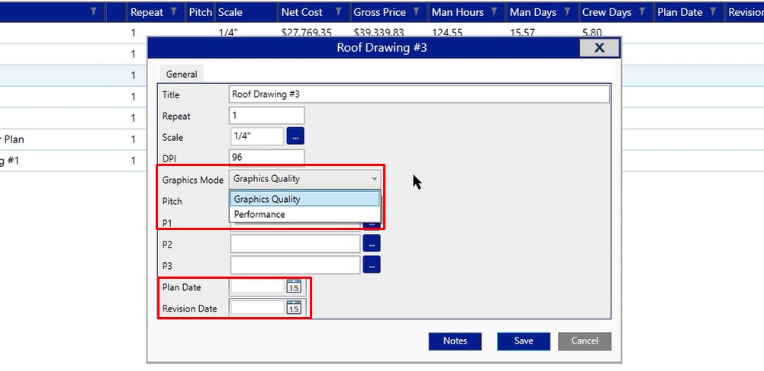Image resolution: width=764 pixels, height=371 pixels.
Task: Switch to the General tab
Action: tap(182, 74)
